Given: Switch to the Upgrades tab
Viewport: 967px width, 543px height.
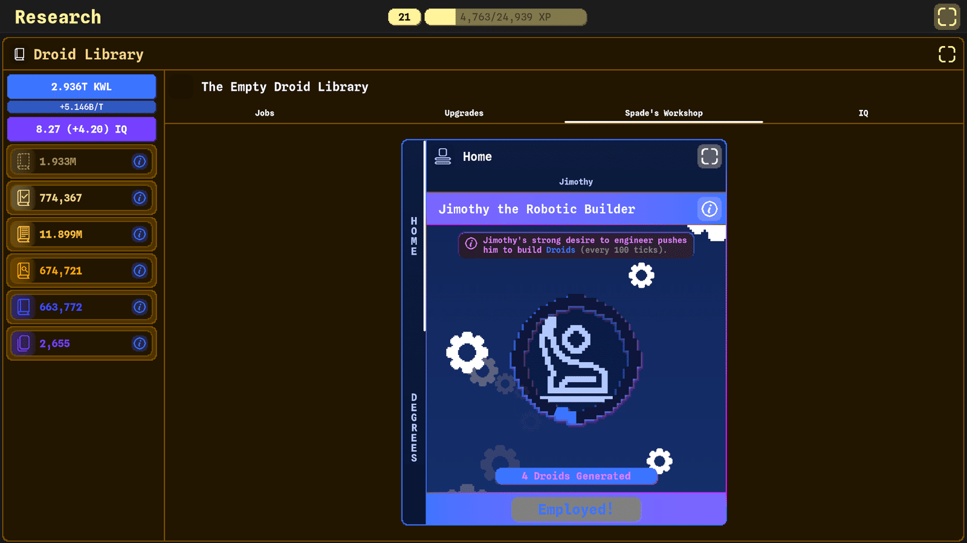Looking at the screenshot, I should pyautogui.click(x=464, y=113).
